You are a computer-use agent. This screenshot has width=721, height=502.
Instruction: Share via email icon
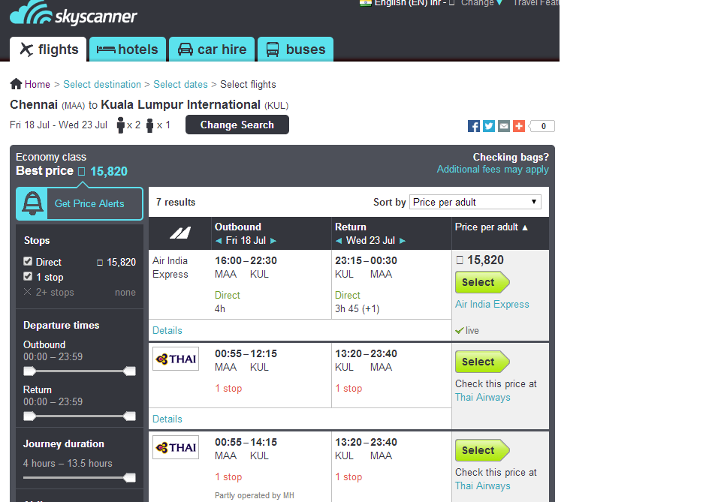pyautogui.click(x=504, y=126)
